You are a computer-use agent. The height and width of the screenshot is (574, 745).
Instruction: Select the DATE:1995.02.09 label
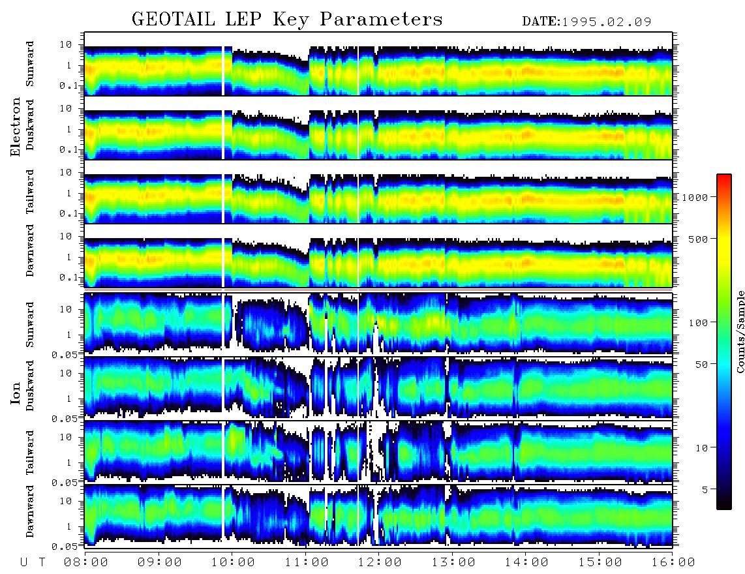point(586,22)
